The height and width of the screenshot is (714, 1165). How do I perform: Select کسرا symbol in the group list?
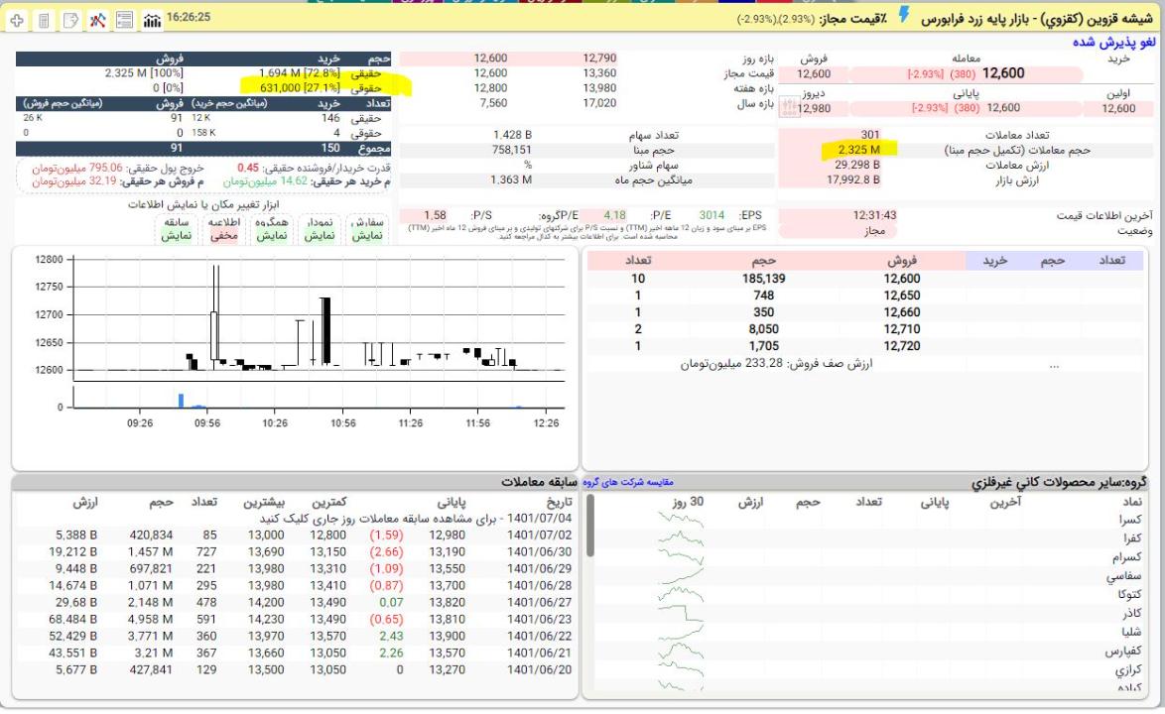[1129, 520]
